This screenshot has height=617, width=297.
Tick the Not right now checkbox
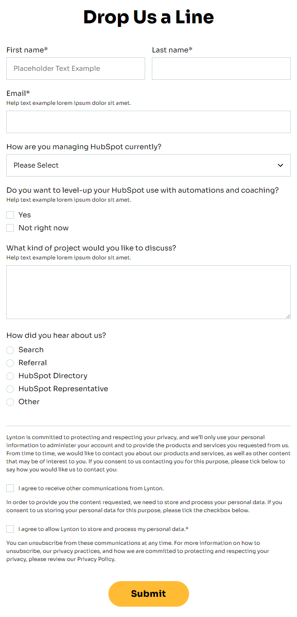10,228
